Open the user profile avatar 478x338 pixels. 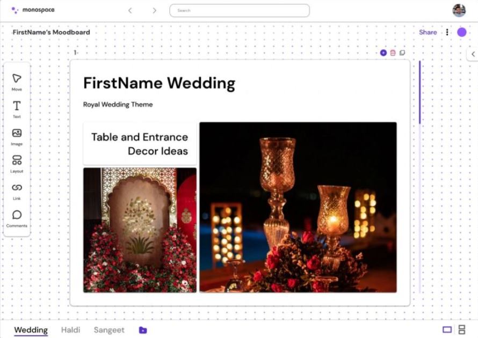tap(459, 11)
